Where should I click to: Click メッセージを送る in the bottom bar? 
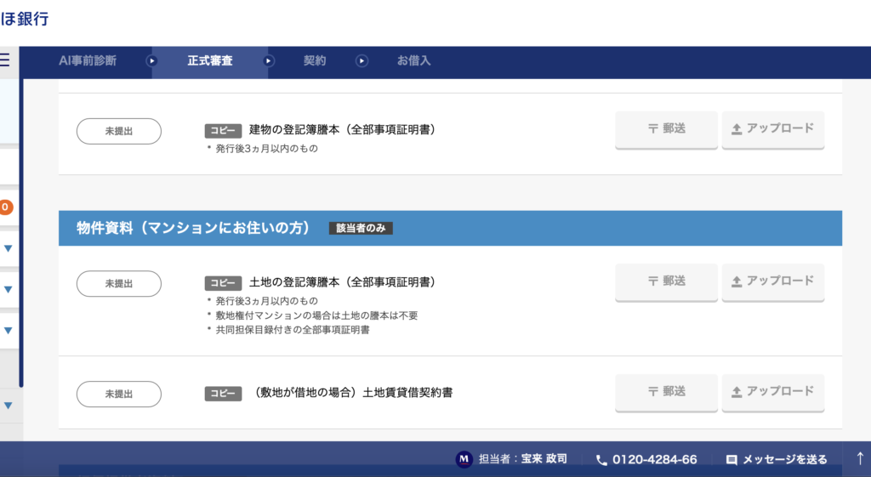tap(777, 459)
